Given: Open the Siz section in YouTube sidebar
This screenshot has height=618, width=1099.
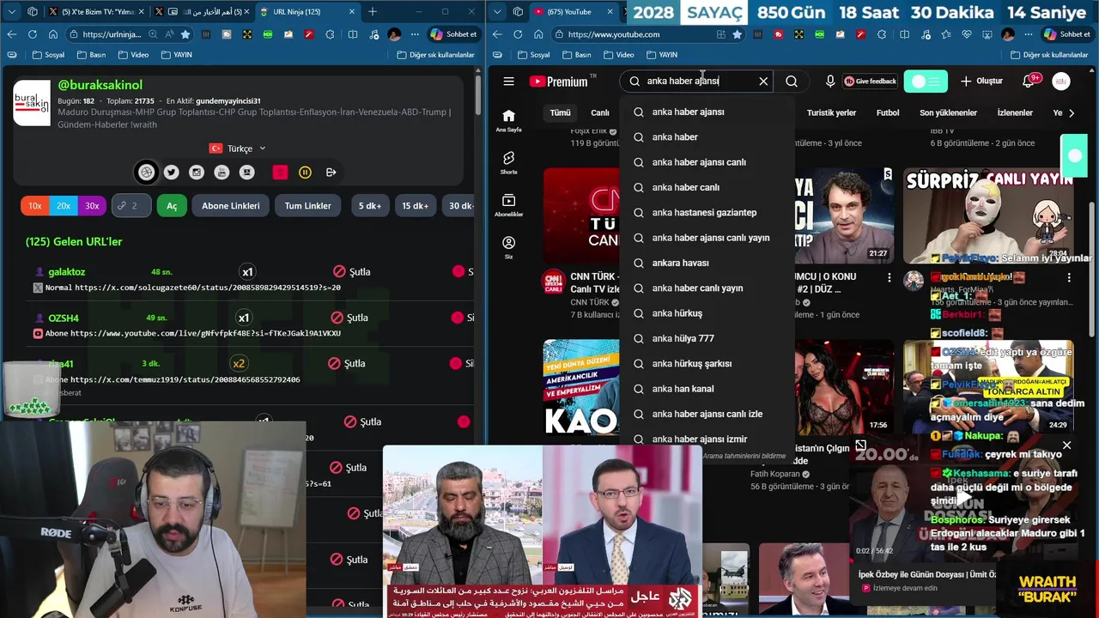Looking at the screenshot, I should pos(509,247).
